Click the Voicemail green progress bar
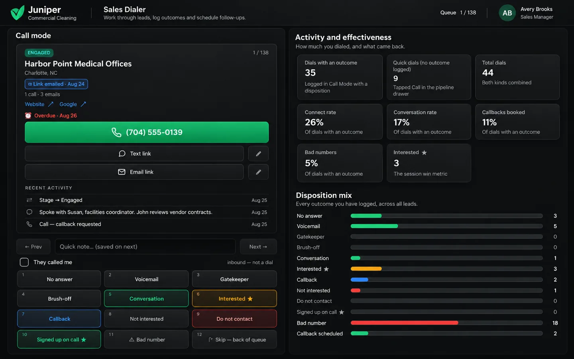Viewport: 574px width, 359px height. (374, 226)
